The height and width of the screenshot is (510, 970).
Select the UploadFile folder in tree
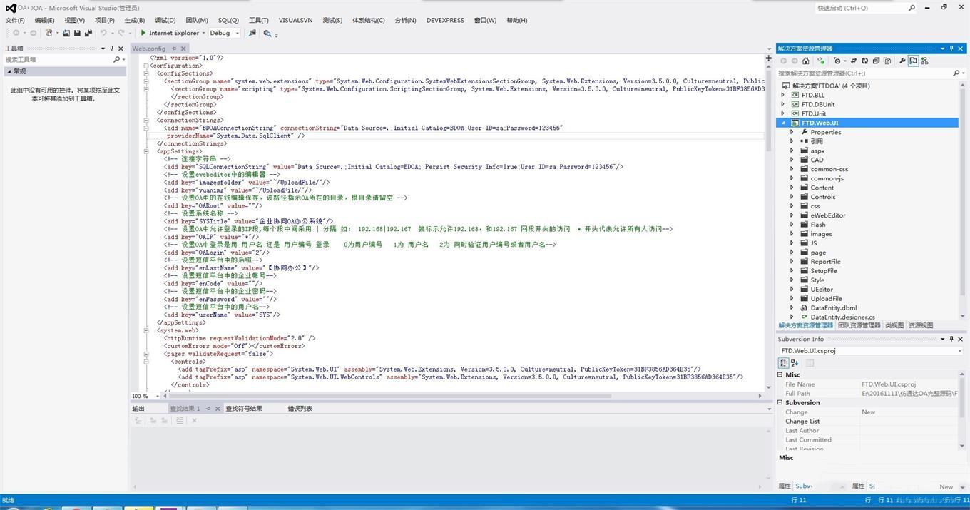(x=826, y=298)
